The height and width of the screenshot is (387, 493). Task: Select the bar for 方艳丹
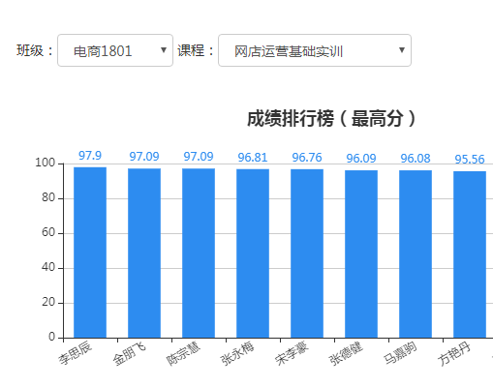tap(470, 254)
